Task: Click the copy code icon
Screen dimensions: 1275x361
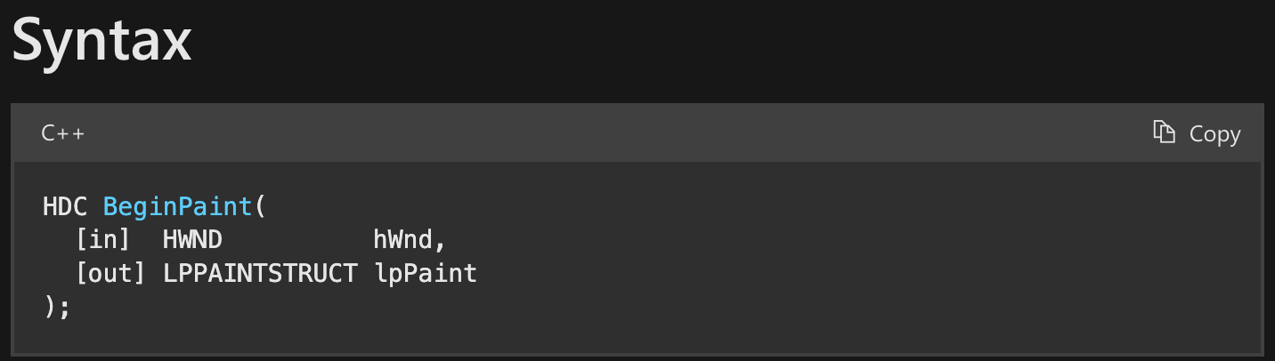Action: click(x=1164, y=132)
